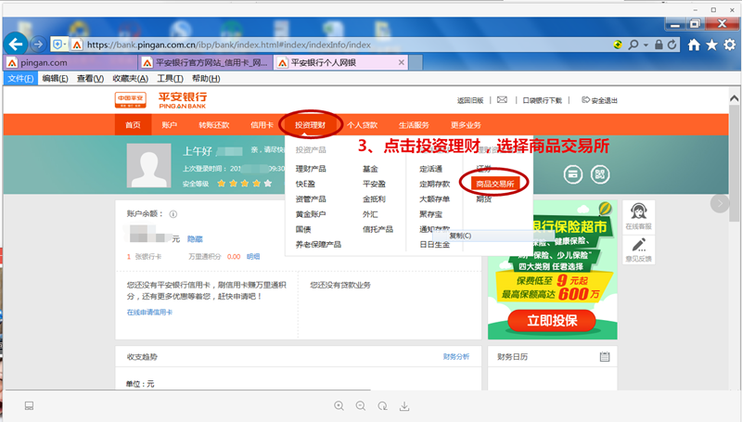Open the 帮助(H) menu
Viewport: 742px width, 422px height.
point(206,79)
